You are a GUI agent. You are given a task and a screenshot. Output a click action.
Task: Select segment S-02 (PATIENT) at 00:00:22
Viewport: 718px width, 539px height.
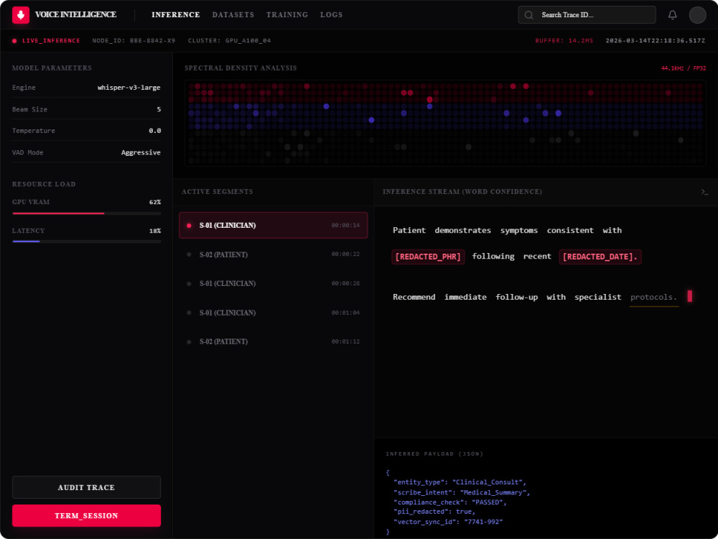click(273, 254)
